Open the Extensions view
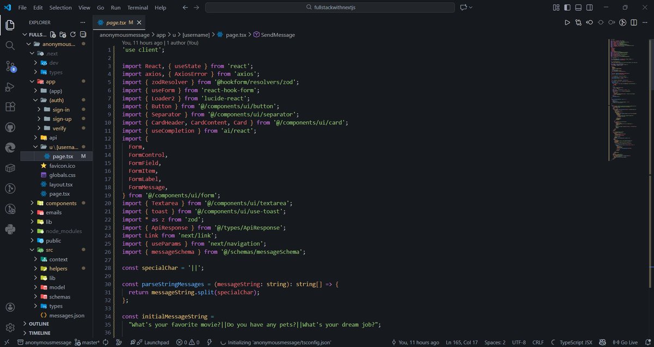Screen dimensions: 654x347 10,107
